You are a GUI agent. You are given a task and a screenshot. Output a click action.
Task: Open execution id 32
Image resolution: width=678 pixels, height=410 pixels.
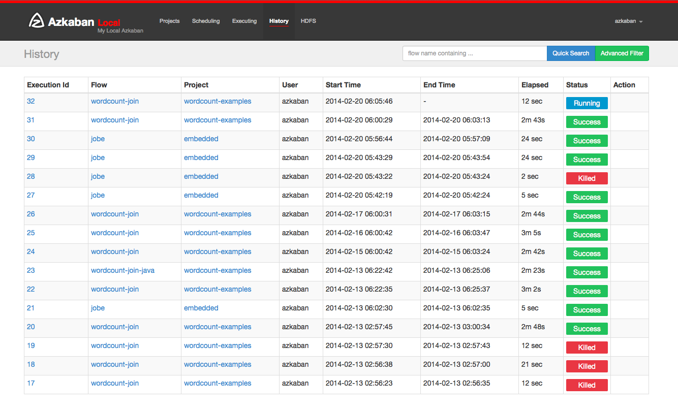point(31,102)
